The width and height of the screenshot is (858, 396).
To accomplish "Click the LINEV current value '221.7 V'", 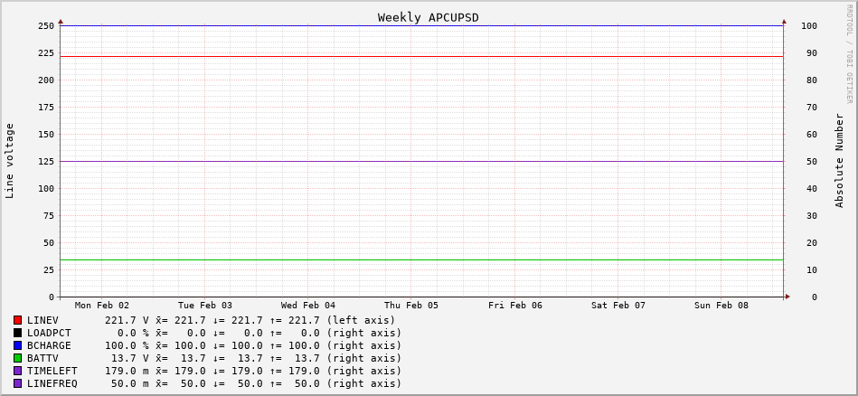I will click(127, 320).
